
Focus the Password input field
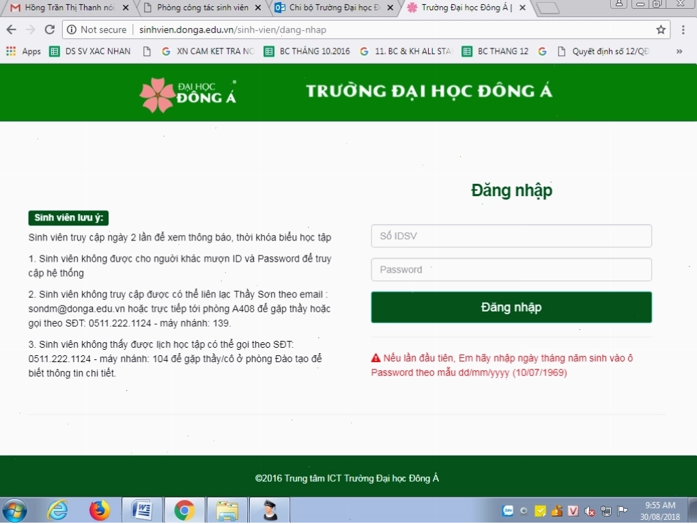(511, 270)
